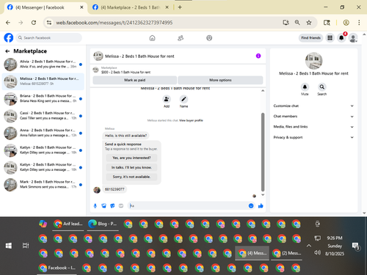Send quick reply 'Yes, are you interested?'
This screenshot has width=367, height=275.
[x=131, y=158]
